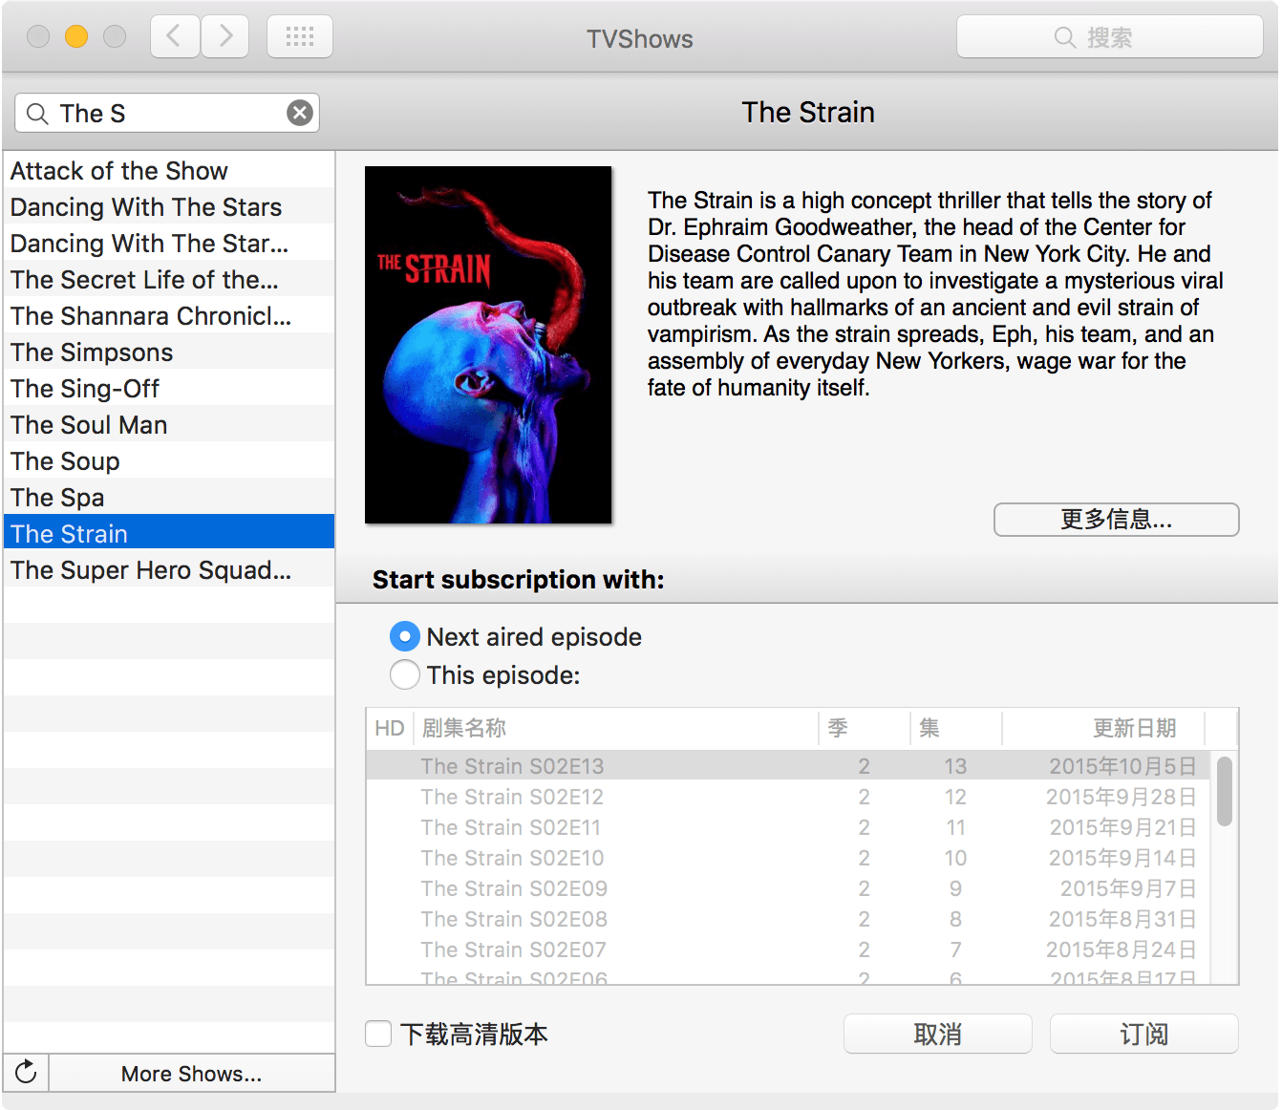Screen dimensions: 1282x1110
Task: Click the date 2015年8月31日
Action: pyautogui.click(x=1122, y=919)
